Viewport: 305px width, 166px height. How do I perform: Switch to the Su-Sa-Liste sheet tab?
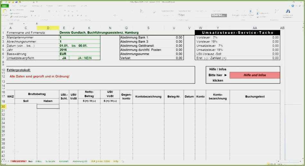[50, 161]
